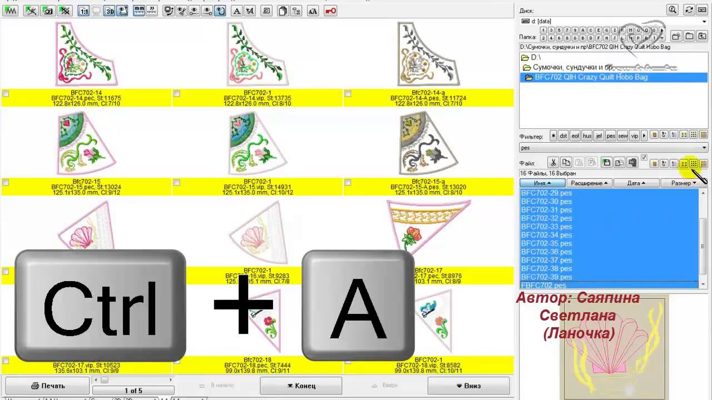Check the box for Bfc702-15-a thumbnail
Viewport: 712px width, 400px height.
pos(348,182)
